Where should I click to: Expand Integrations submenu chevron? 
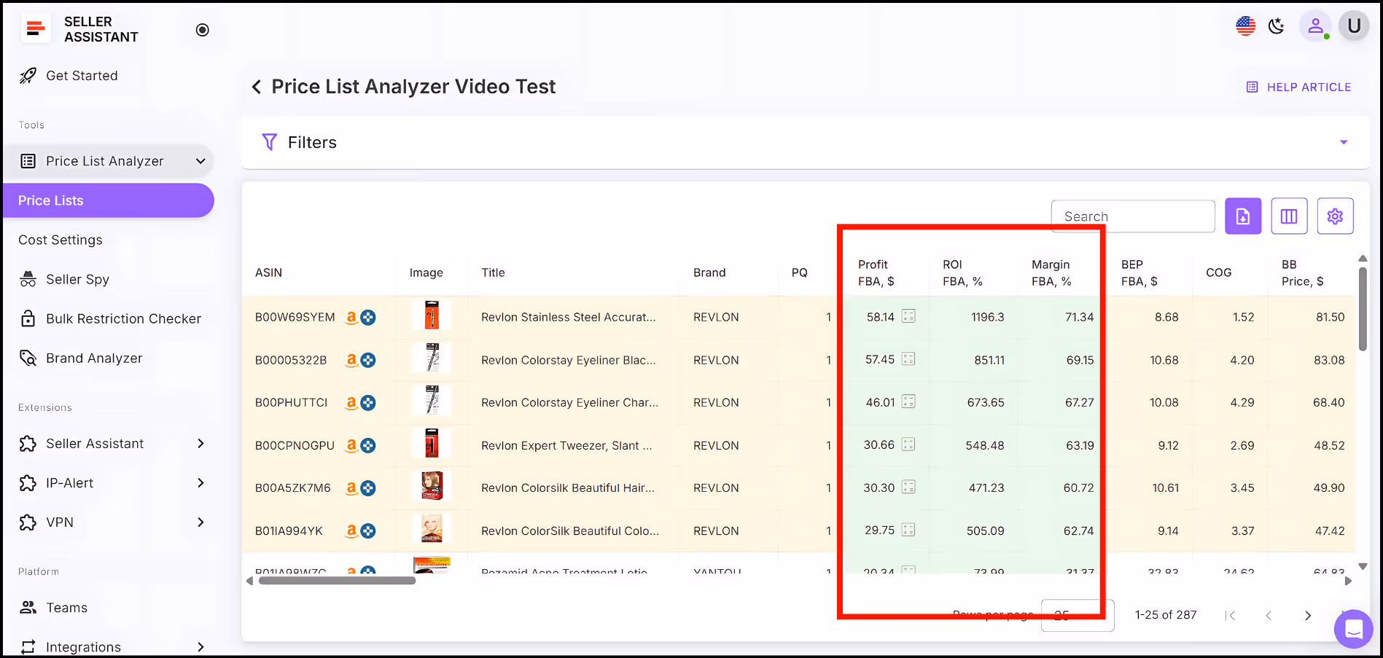pos(200,647)
